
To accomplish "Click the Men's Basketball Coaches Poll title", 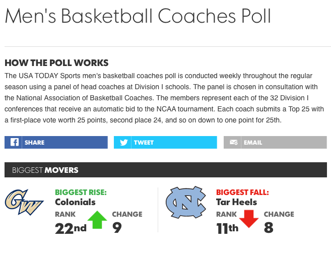I will click(138, 16).
